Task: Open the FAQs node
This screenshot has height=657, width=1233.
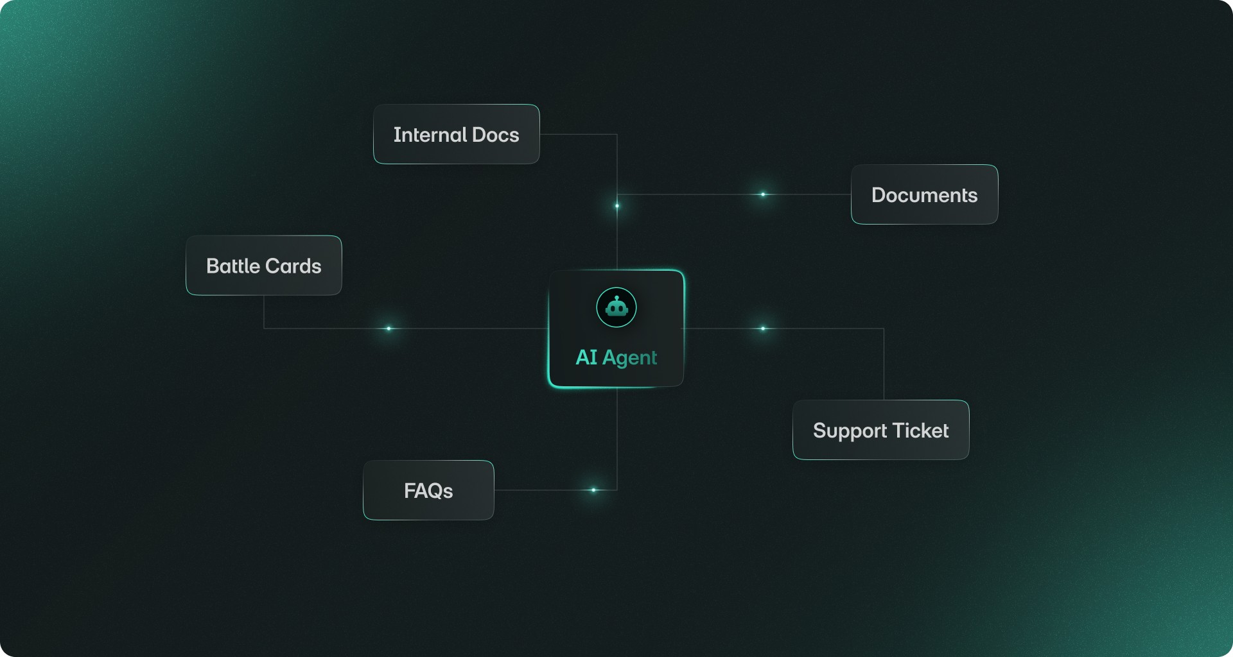Action: 428,490
